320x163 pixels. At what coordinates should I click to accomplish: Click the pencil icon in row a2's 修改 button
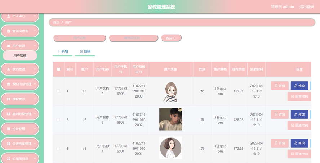pyautogui.click(x=296, y=114)
